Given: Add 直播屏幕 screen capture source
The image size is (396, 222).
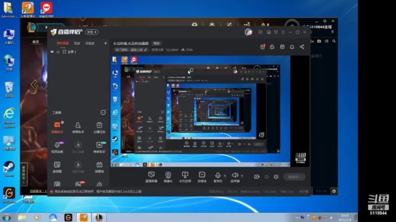Looking at the screenshot, I should [151, 177].
